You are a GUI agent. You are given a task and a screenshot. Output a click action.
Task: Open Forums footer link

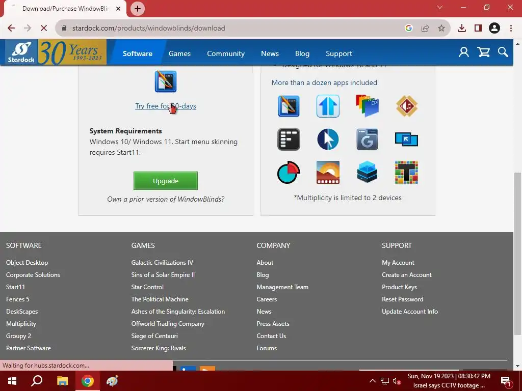[267, 348]
